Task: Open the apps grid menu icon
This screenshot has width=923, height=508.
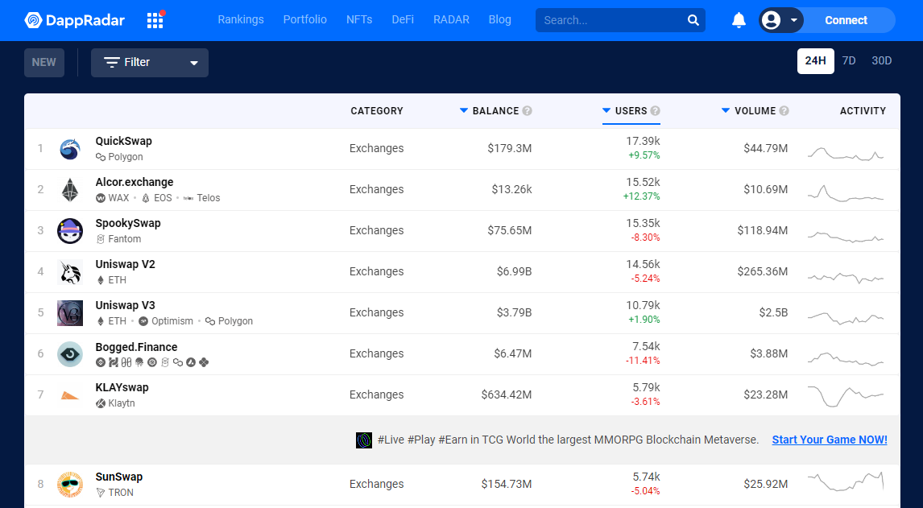Action: (155, 20)
